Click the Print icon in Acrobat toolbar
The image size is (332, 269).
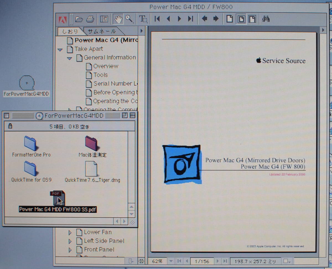click(90, 19)
